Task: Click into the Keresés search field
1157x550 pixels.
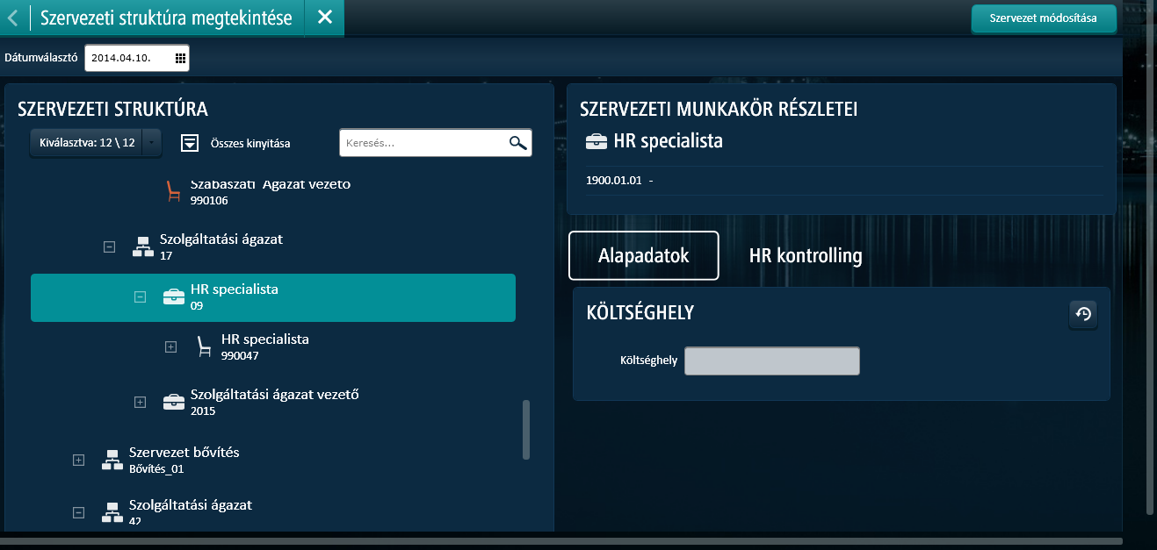Action: click(x=422, y=144)
